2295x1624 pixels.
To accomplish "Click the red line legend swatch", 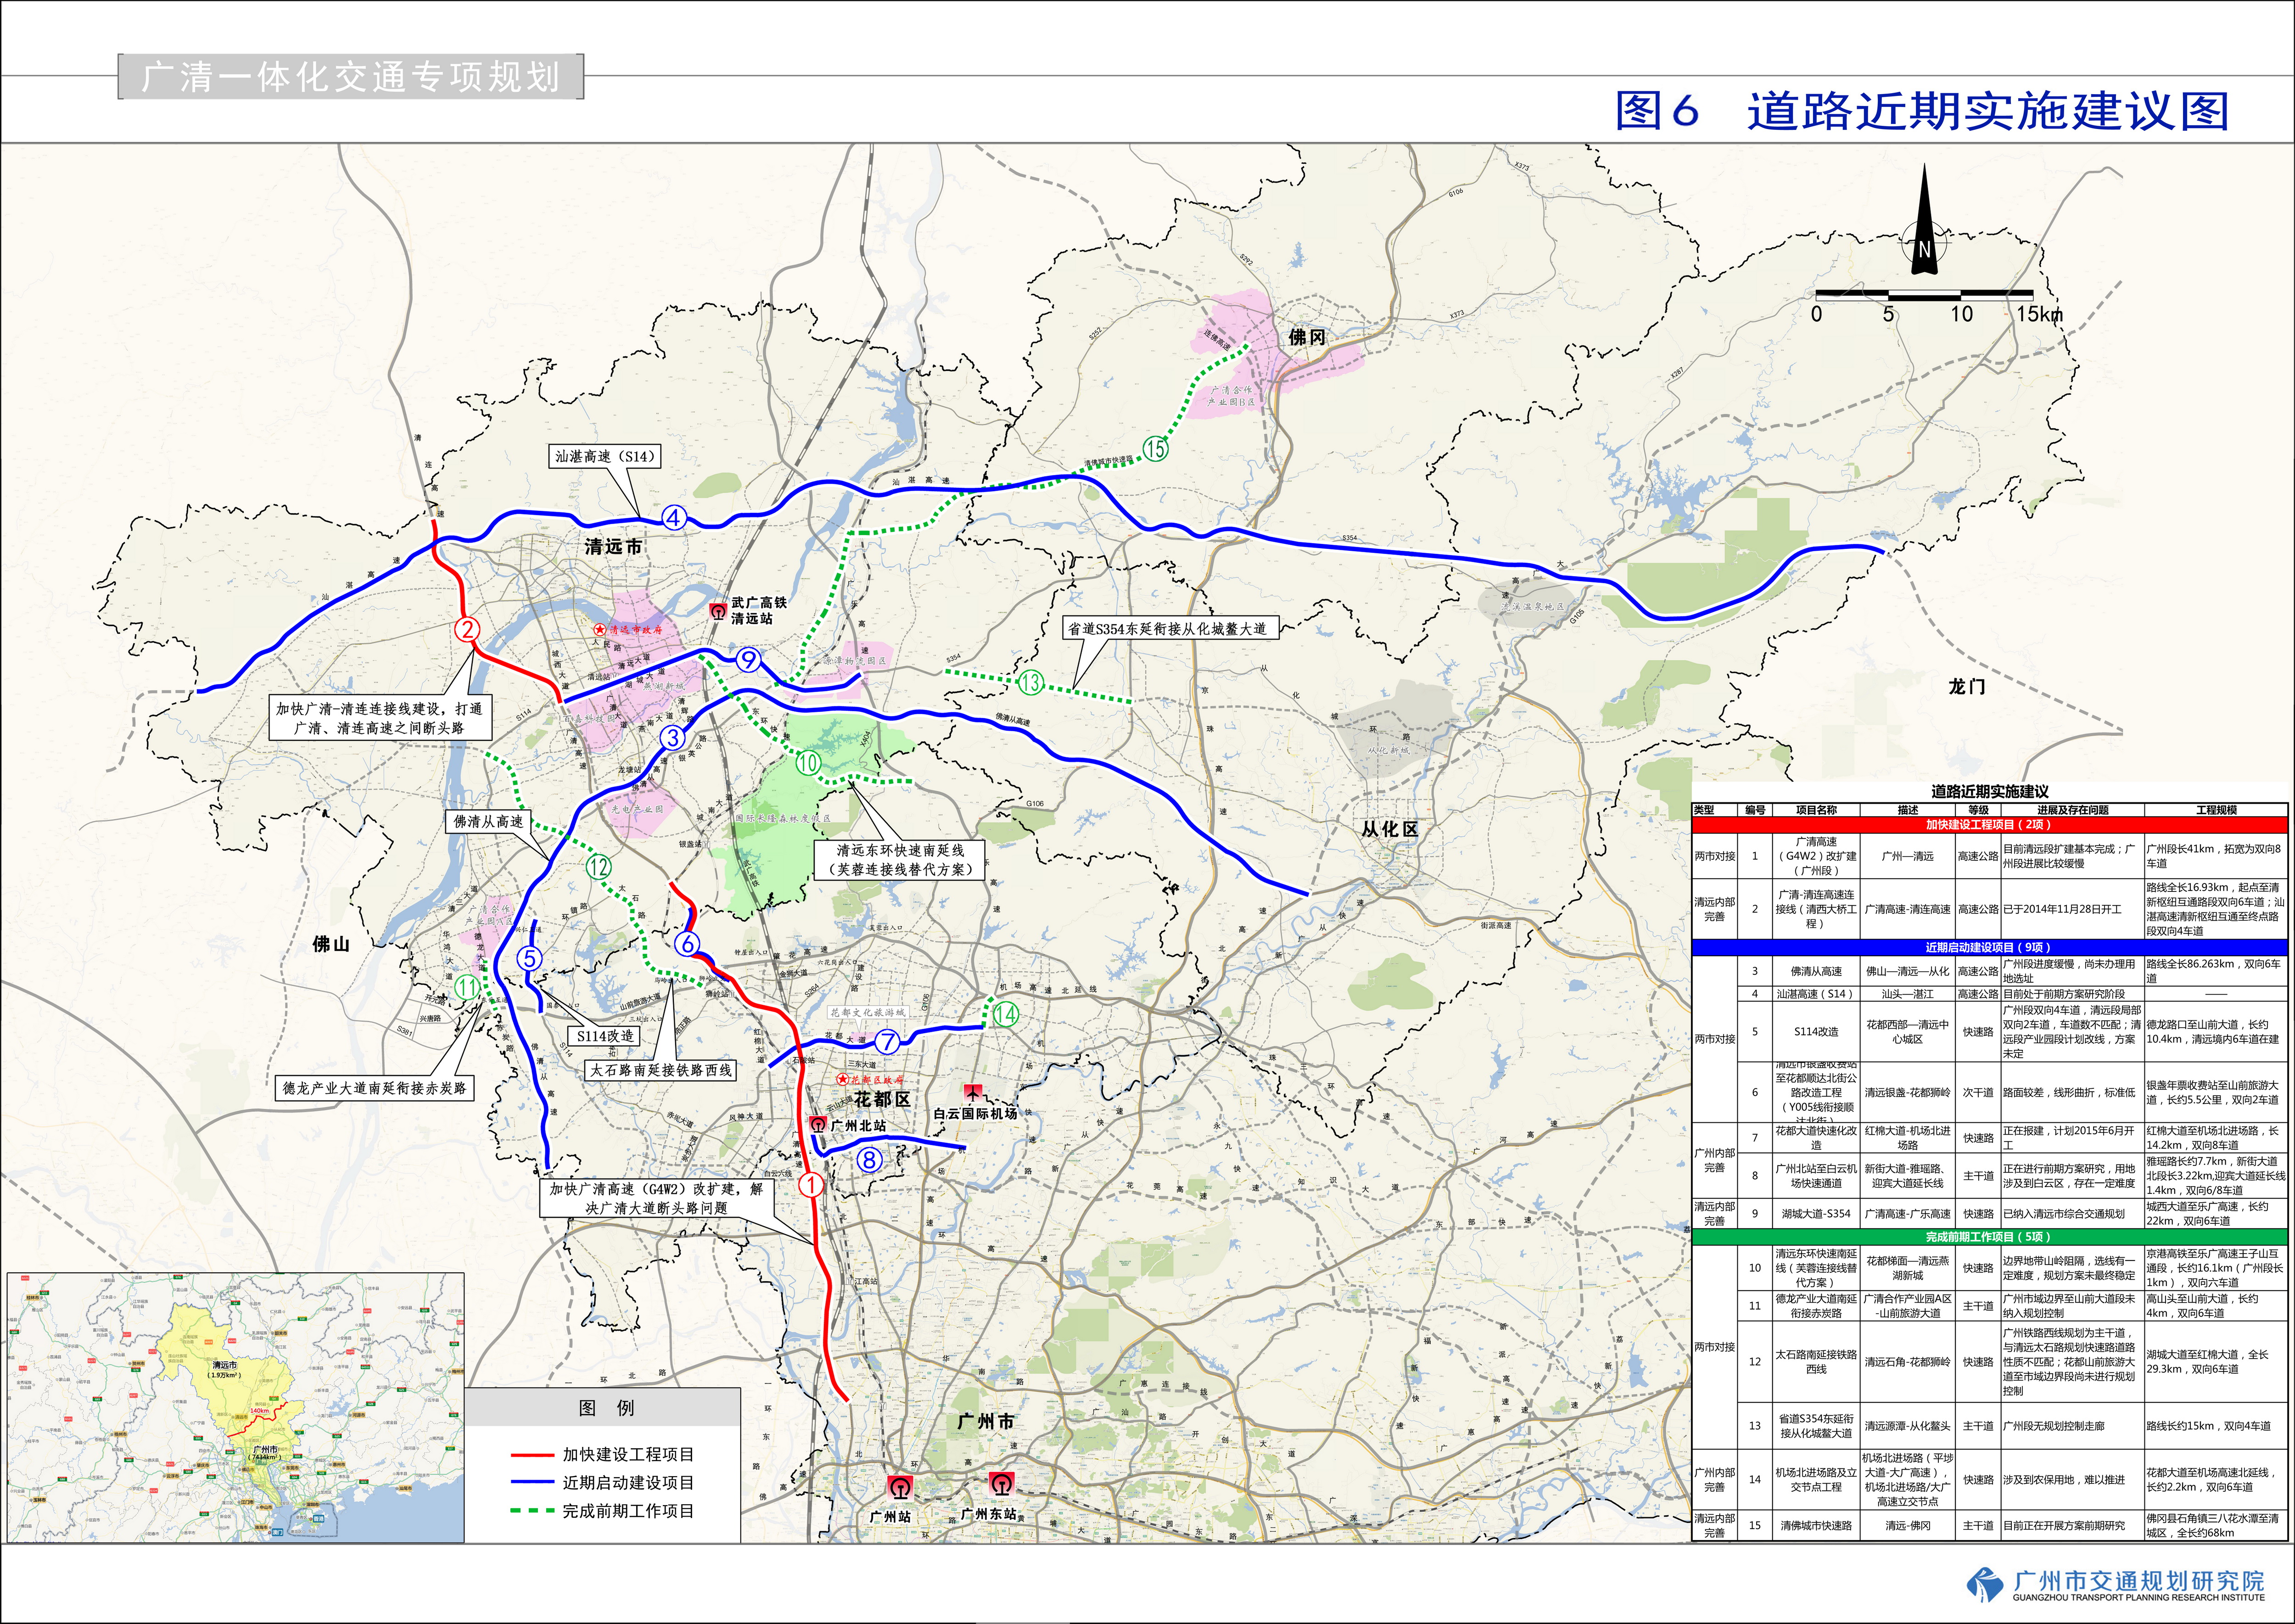I will (x=532, y=1455).
